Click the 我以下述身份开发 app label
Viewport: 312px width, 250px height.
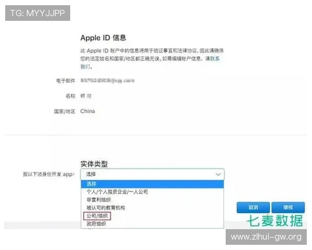(x=49, y=174)
